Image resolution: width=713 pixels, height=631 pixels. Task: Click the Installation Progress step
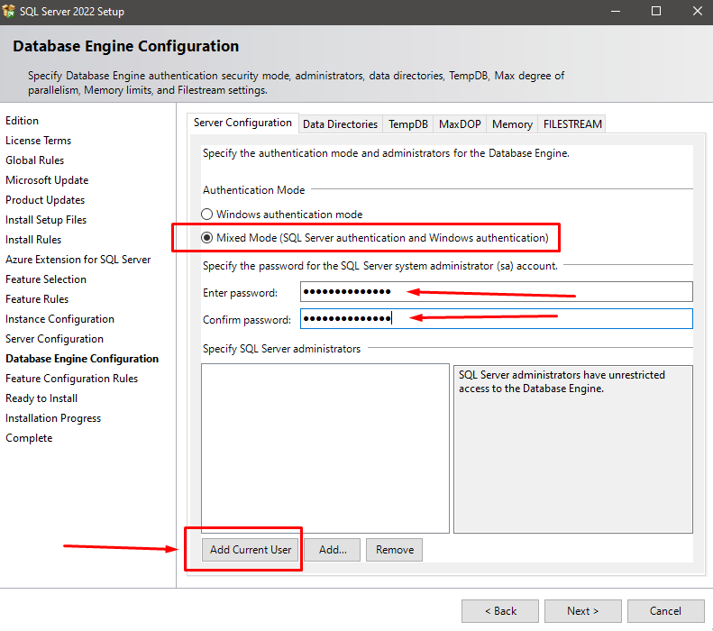(x=53, y=418)
